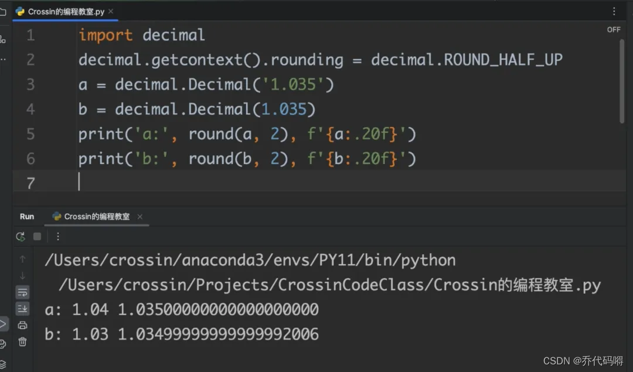The width and height of the screenshot is (633, 372).
Task: Click output '1.03499999999999992006'
Action: coord(219,335)
